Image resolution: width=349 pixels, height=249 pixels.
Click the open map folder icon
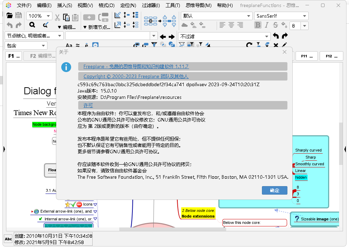click(10, 16)
